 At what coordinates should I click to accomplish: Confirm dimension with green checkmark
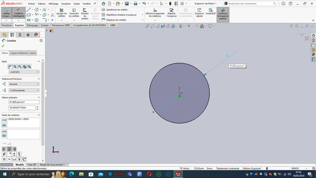pyautogui.click(x=3, y=46)
